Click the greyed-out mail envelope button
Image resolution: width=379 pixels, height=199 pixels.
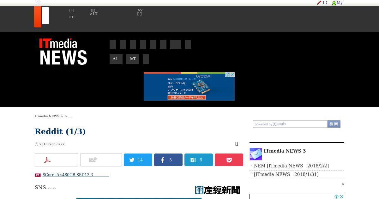[x=101, y=160]
